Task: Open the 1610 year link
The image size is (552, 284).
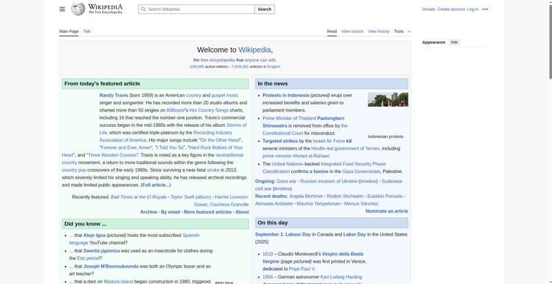Action: click(268, 254)
